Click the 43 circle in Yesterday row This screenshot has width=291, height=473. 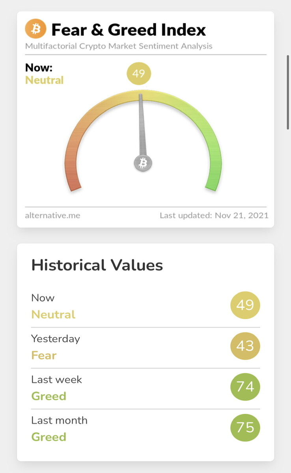245,346
